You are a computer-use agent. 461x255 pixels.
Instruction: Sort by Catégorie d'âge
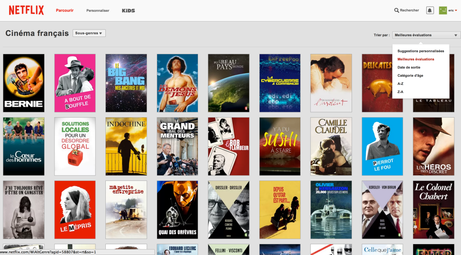pyautogui.click(x=410, y=75)
